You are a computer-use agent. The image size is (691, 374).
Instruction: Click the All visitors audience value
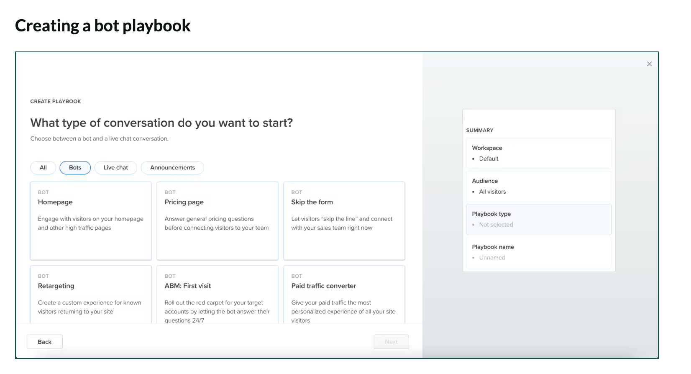492,192
